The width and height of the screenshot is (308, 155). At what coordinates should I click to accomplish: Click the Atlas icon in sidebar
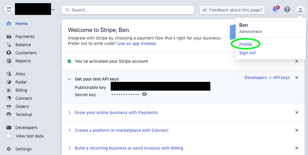pyautogui.click(x=9, y=74)
